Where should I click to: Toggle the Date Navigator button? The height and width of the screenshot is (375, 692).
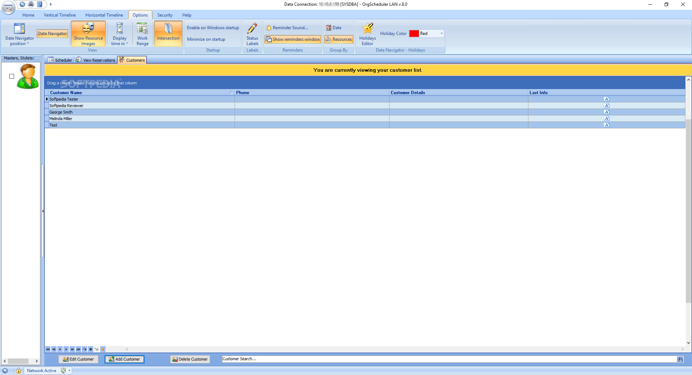pos(53,34)
